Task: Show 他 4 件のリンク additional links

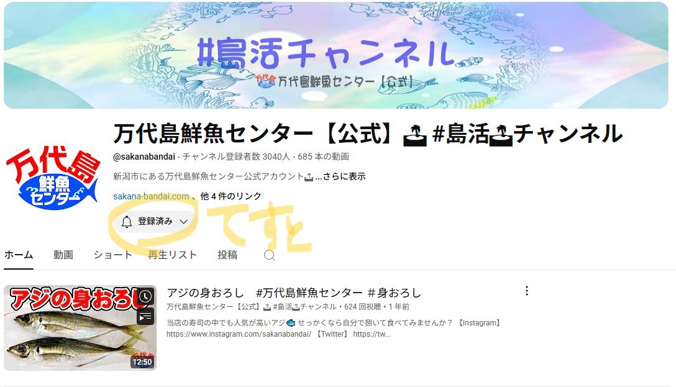Action: point(231,196)
